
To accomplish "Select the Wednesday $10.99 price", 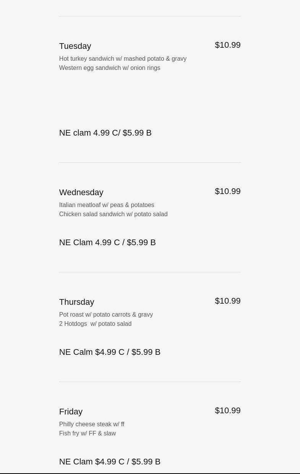I will (x=228, y=191).
